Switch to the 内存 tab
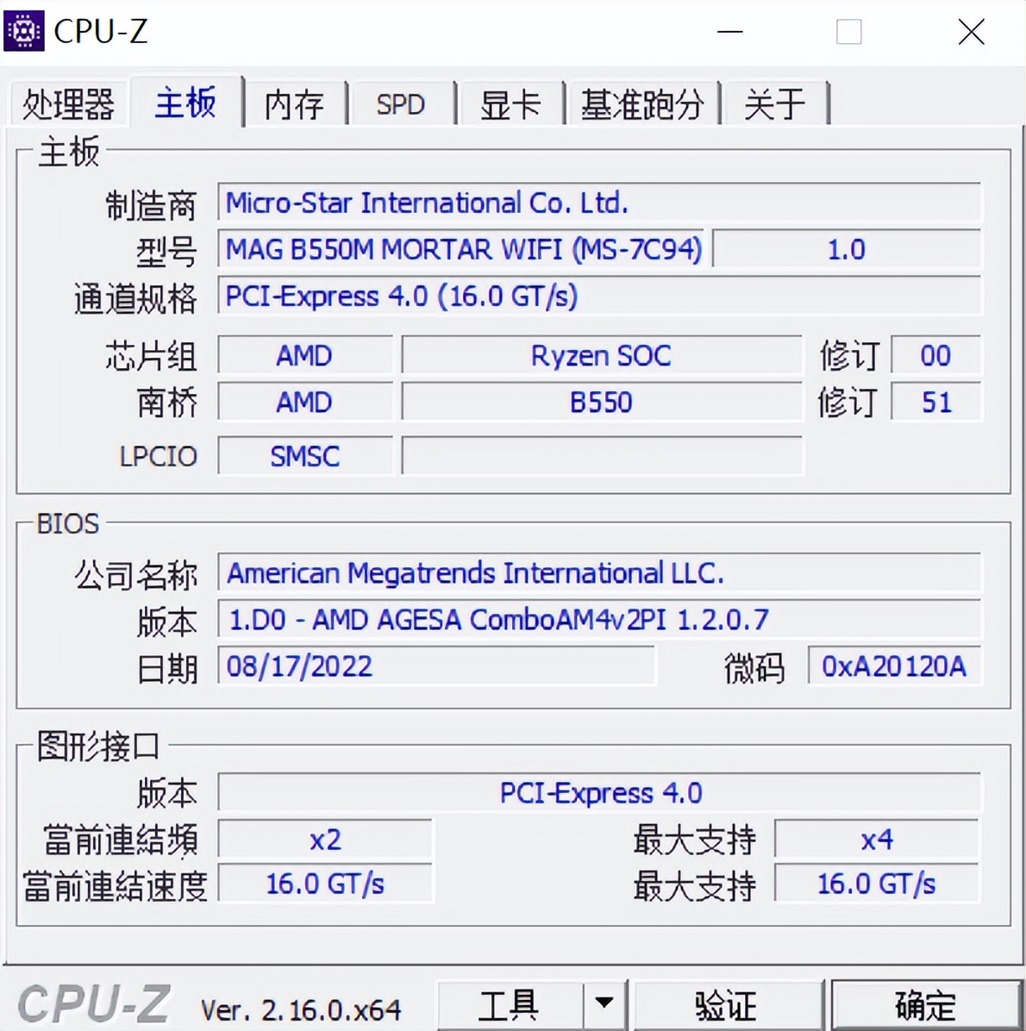 click(x=294, y=105)
